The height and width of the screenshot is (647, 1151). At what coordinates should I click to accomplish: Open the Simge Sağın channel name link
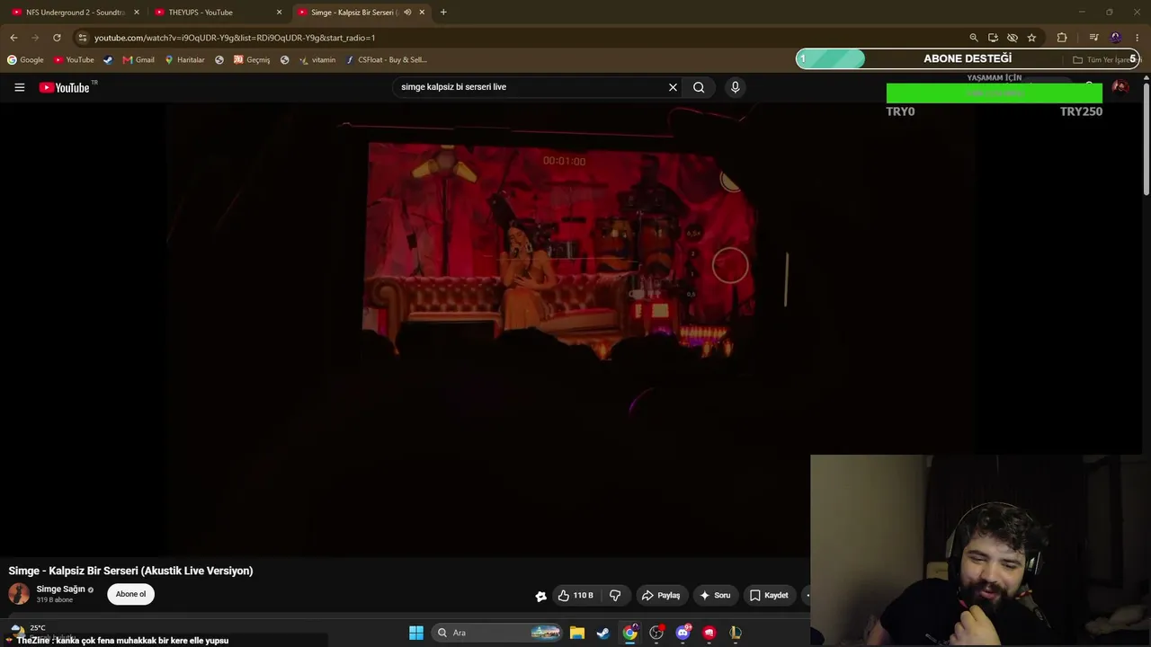pos(60,589)
